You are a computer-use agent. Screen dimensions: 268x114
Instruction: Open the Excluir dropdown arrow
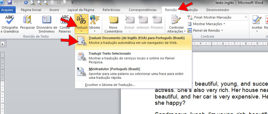[129, 31]
